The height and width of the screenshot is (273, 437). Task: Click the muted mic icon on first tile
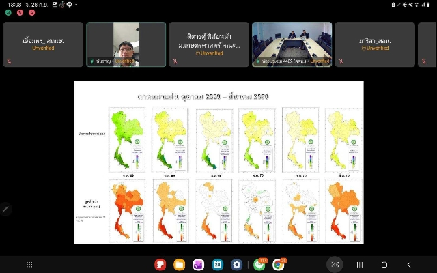pyautogui.click(x=9, y=61)
